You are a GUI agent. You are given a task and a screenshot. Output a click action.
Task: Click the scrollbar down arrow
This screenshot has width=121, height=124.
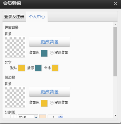(115, 115)
